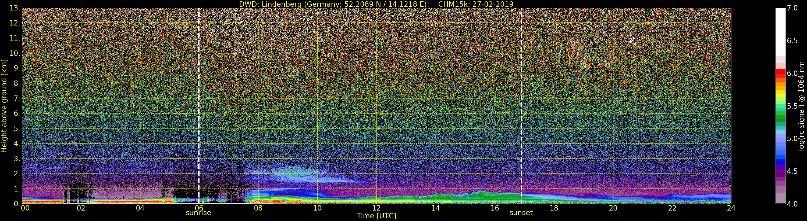Click the '12.' height tick label
The height and width of the screenshot is (221, 807).
[15, 23]
